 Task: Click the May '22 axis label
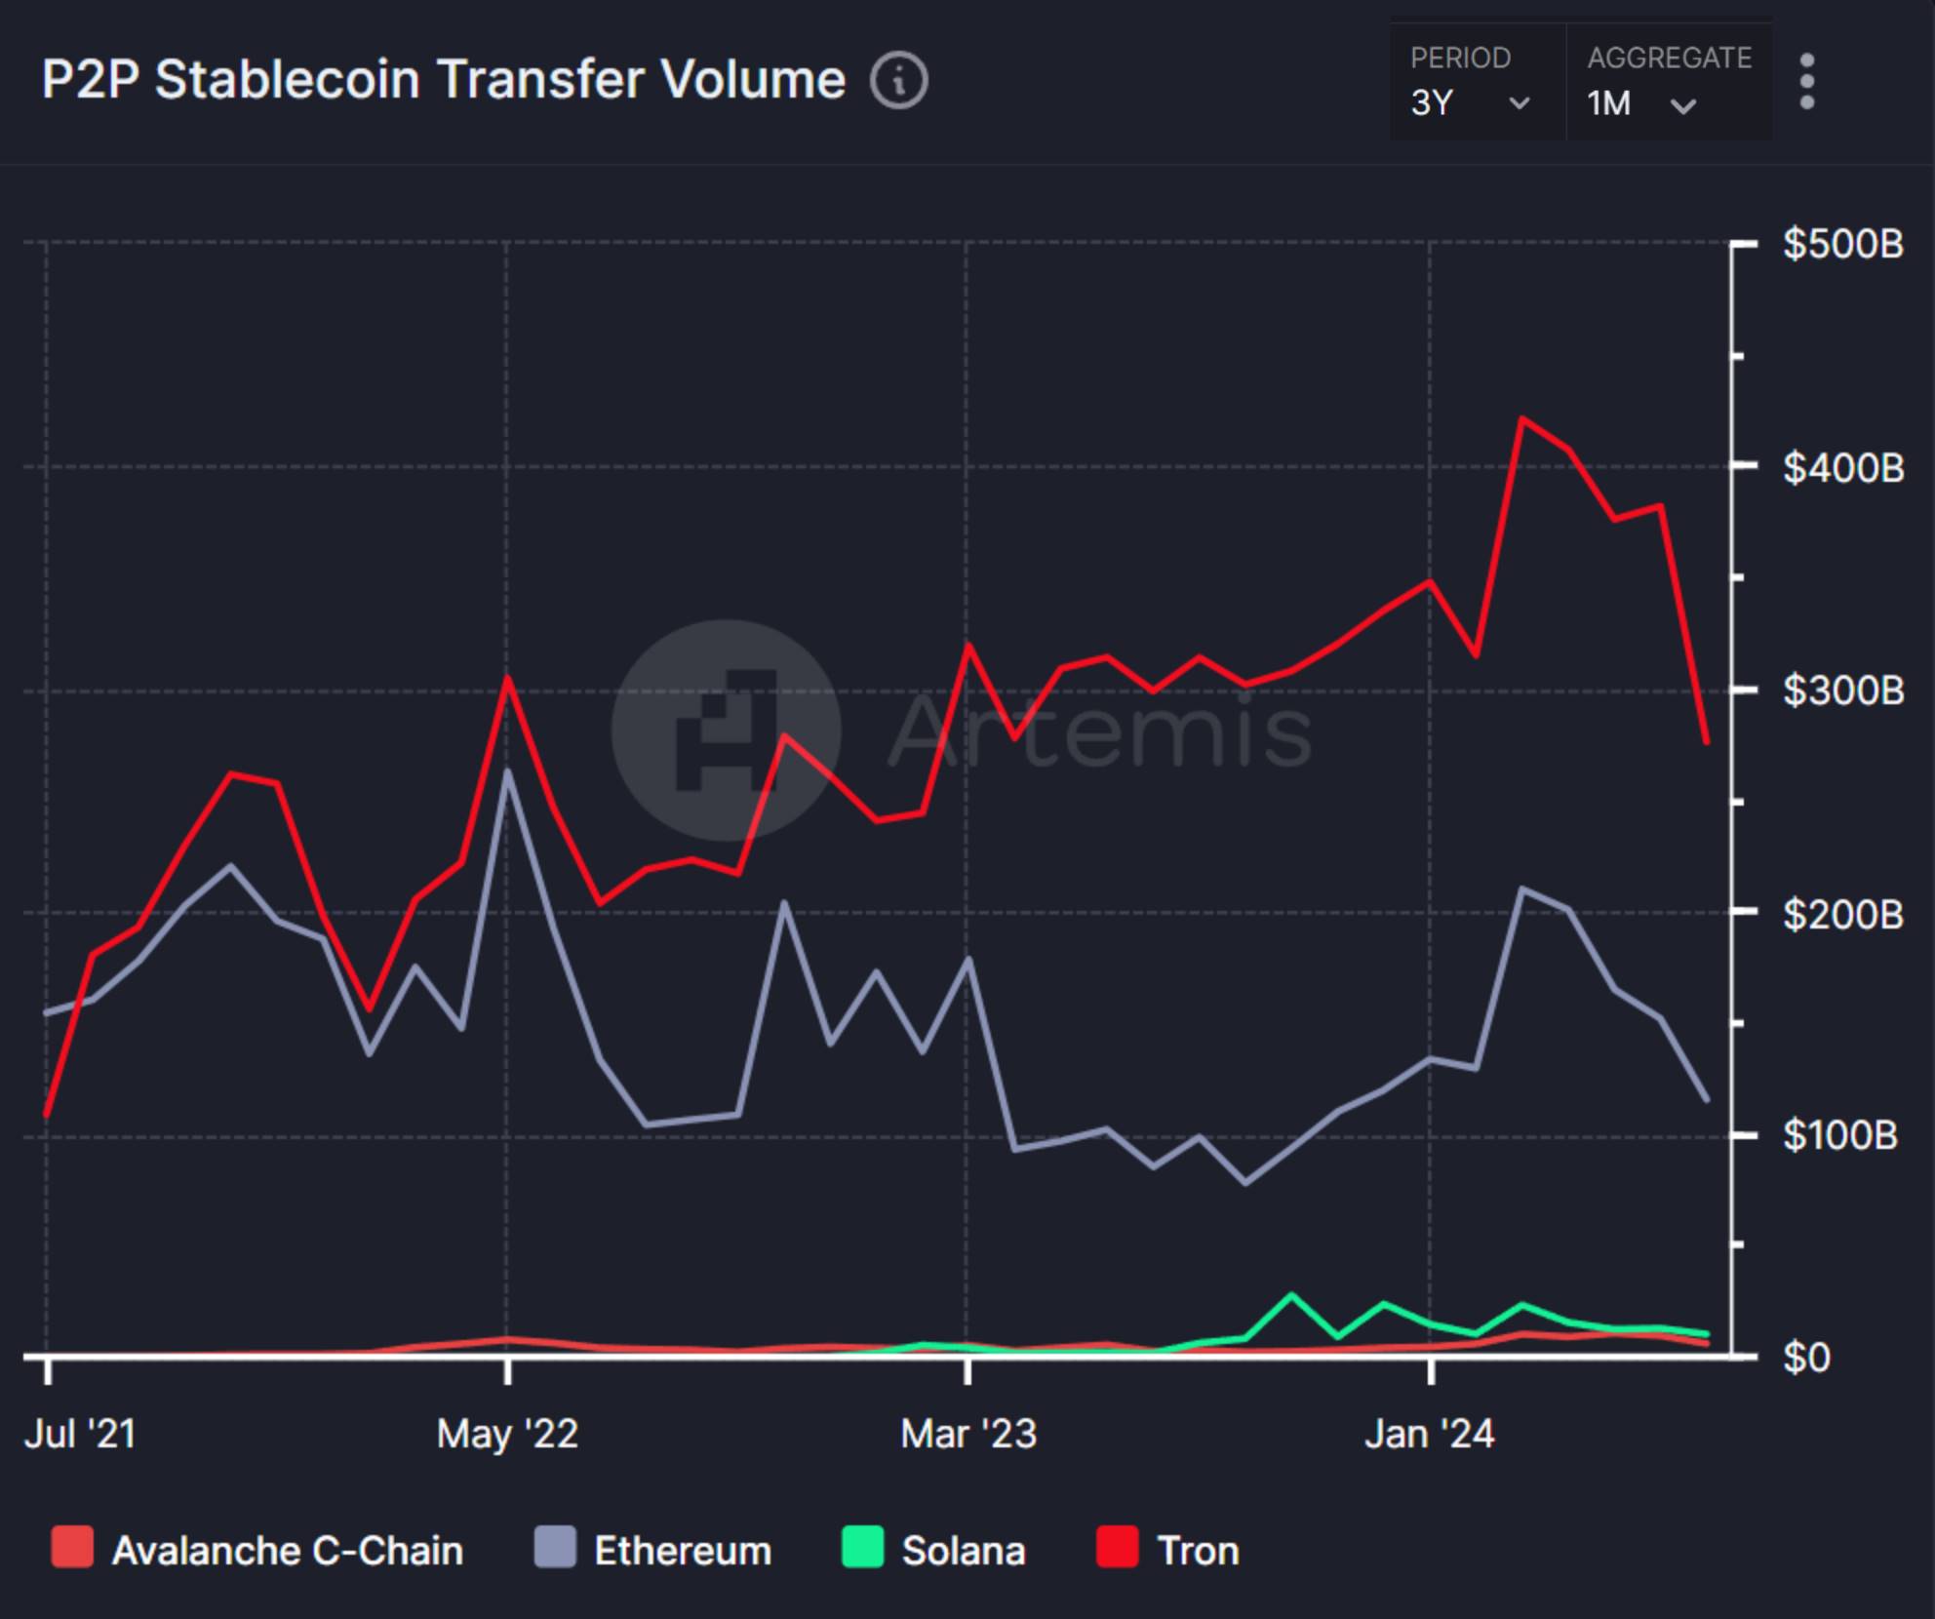coord(507,1434)
